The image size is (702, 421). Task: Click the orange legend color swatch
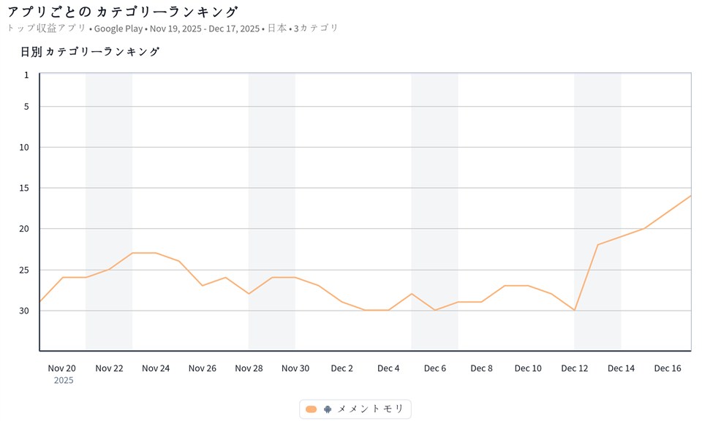(x=312, y=409)
